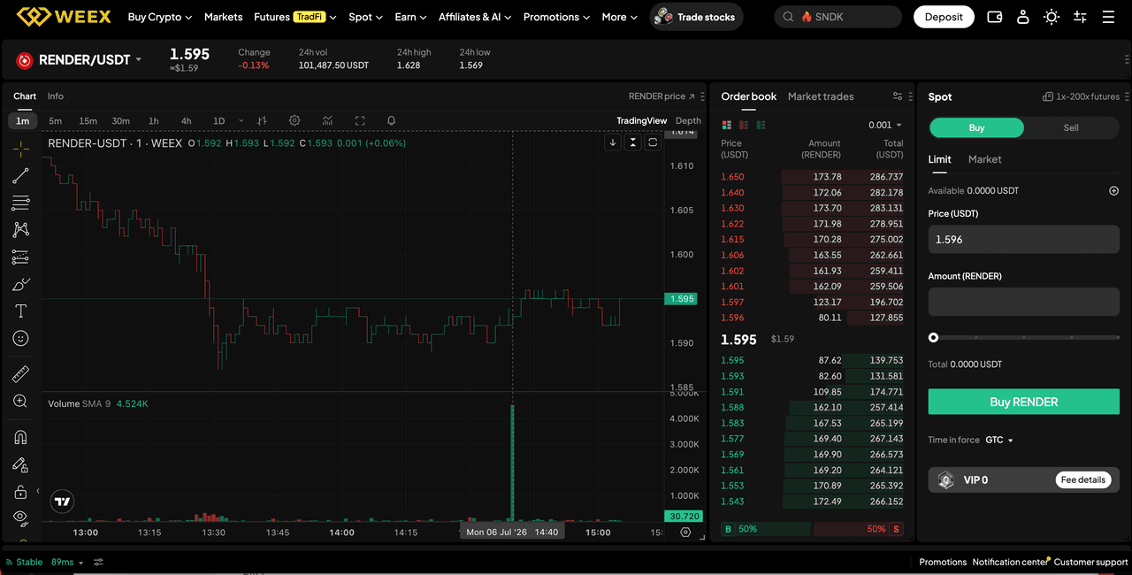Click the amount percentage slider handle
The height and width of the screenshot is (575, 1132).
(x=933, y=337)
